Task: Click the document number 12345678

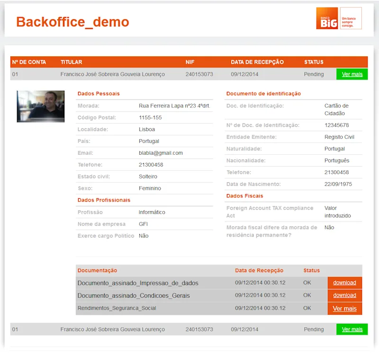Action: pyautogui.click(x=337, y=125)
